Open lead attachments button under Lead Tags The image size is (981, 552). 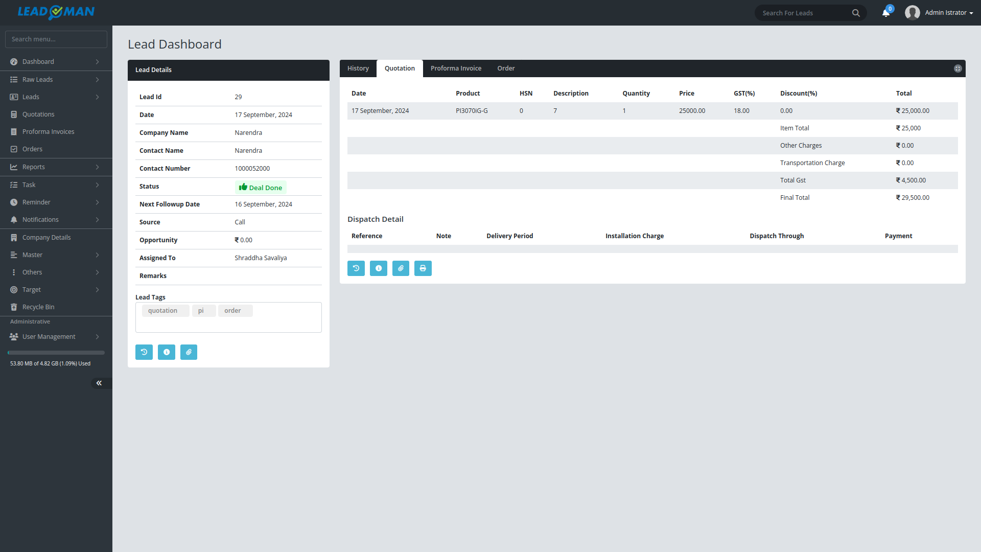(189, 352)
